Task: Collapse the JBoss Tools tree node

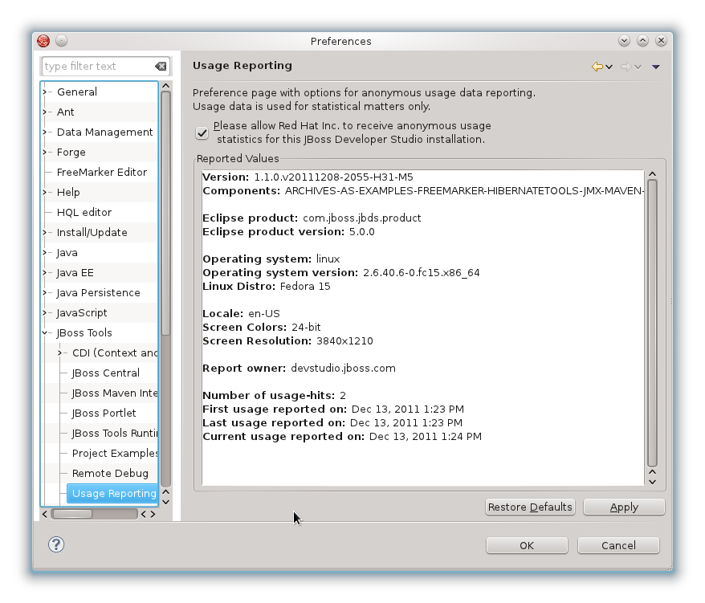Action: click(x=44, y=332)
